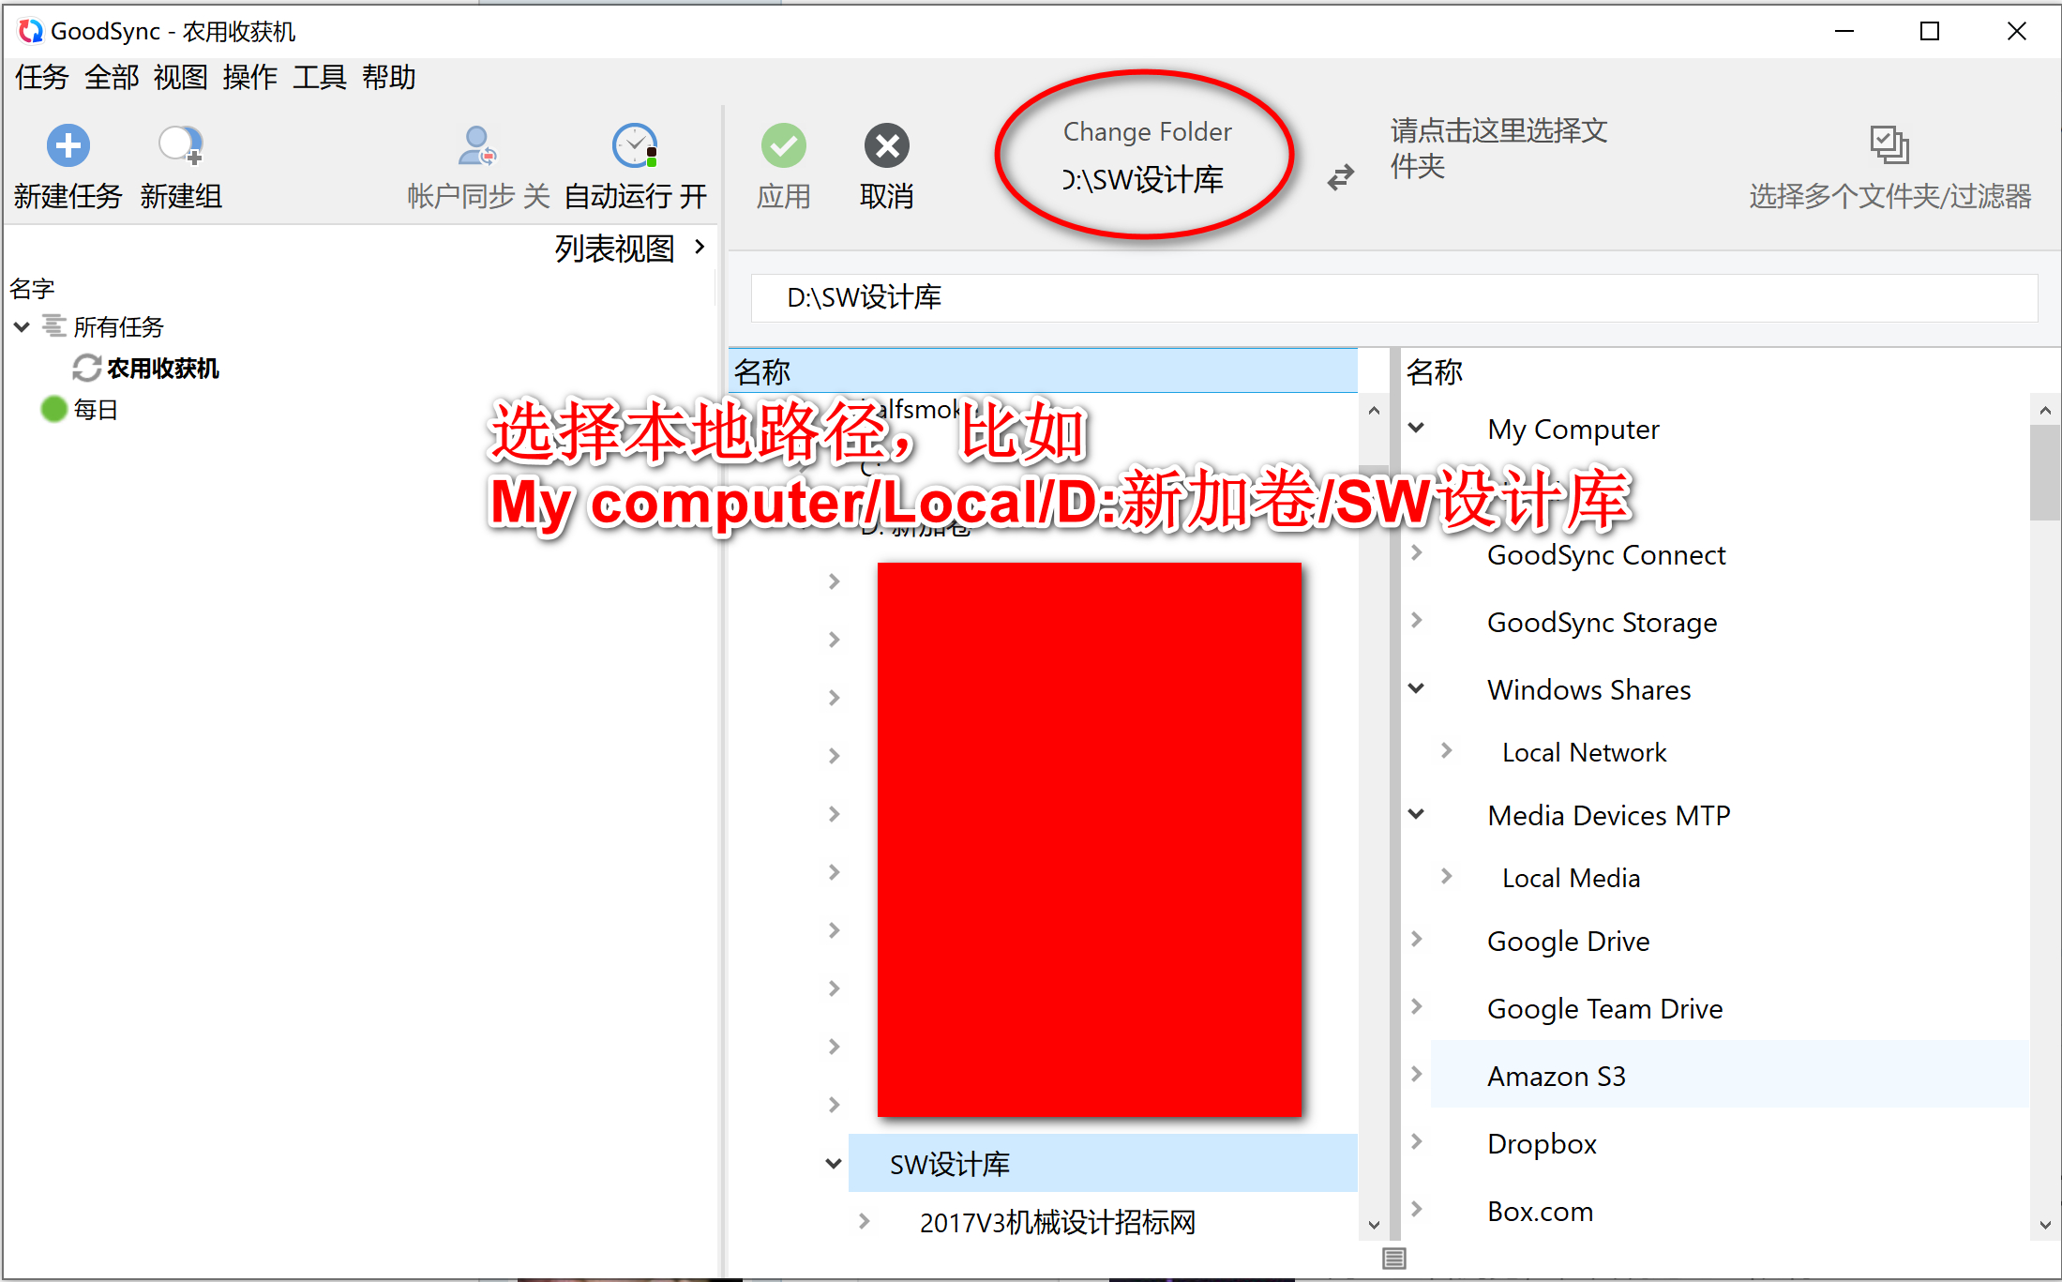Viewport: 2062px width, 1282px height.
Task: Select the 每日 task
Action: (x=96, y=410)
